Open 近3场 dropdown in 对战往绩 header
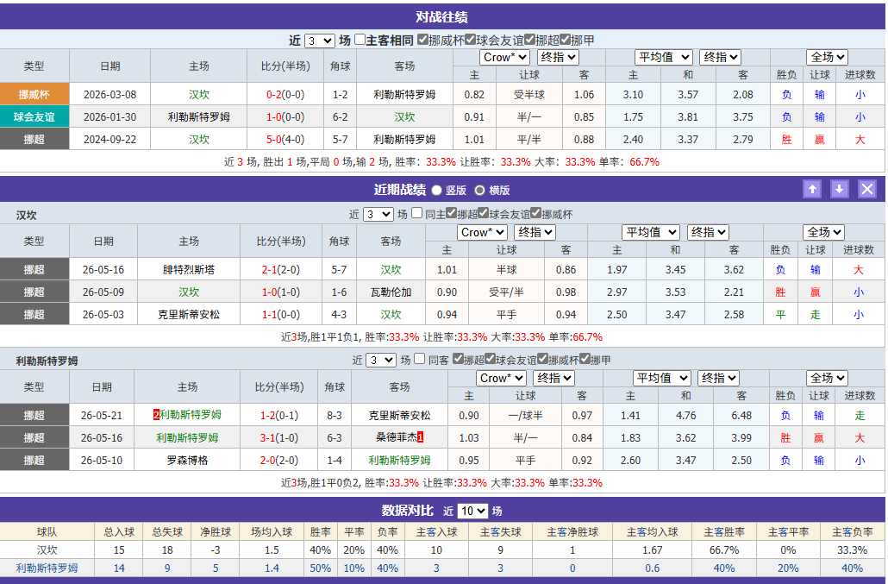 (x=319, y=41)
